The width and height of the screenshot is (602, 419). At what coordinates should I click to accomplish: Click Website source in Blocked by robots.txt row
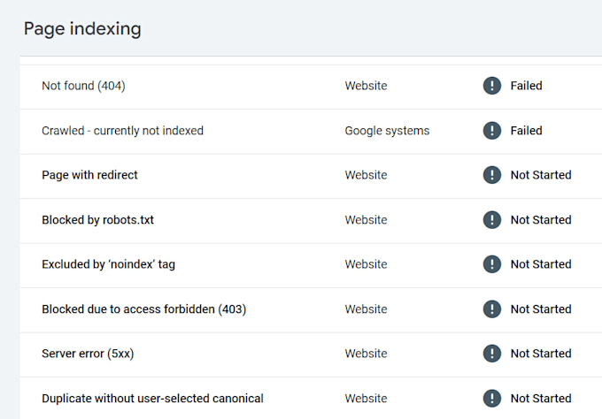point(366,220)
